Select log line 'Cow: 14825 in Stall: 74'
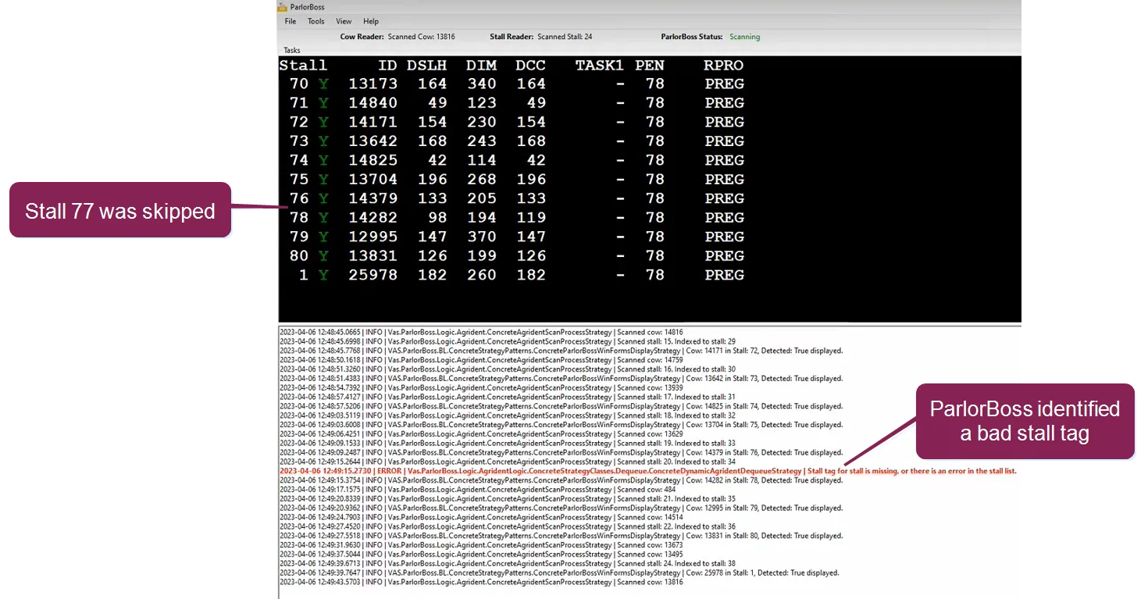The height and width of the screenshot is (599, 1148). tap(561, 407)
